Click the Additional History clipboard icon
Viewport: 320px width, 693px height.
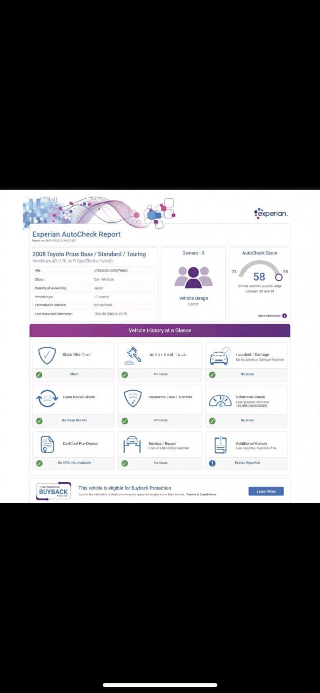pos(220,445)
